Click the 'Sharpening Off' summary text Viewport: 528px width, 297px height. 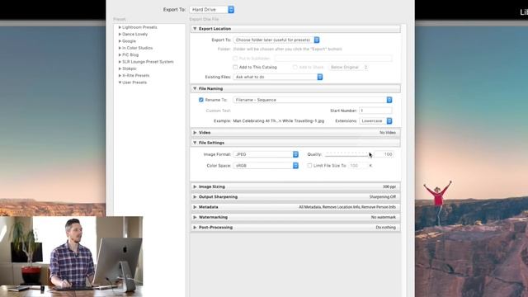(x=383, y=197)
